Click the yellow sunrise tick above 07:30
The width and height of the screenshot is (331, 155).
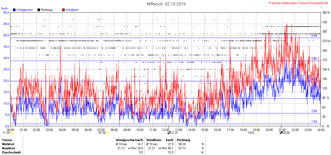(x=107, y=127)
